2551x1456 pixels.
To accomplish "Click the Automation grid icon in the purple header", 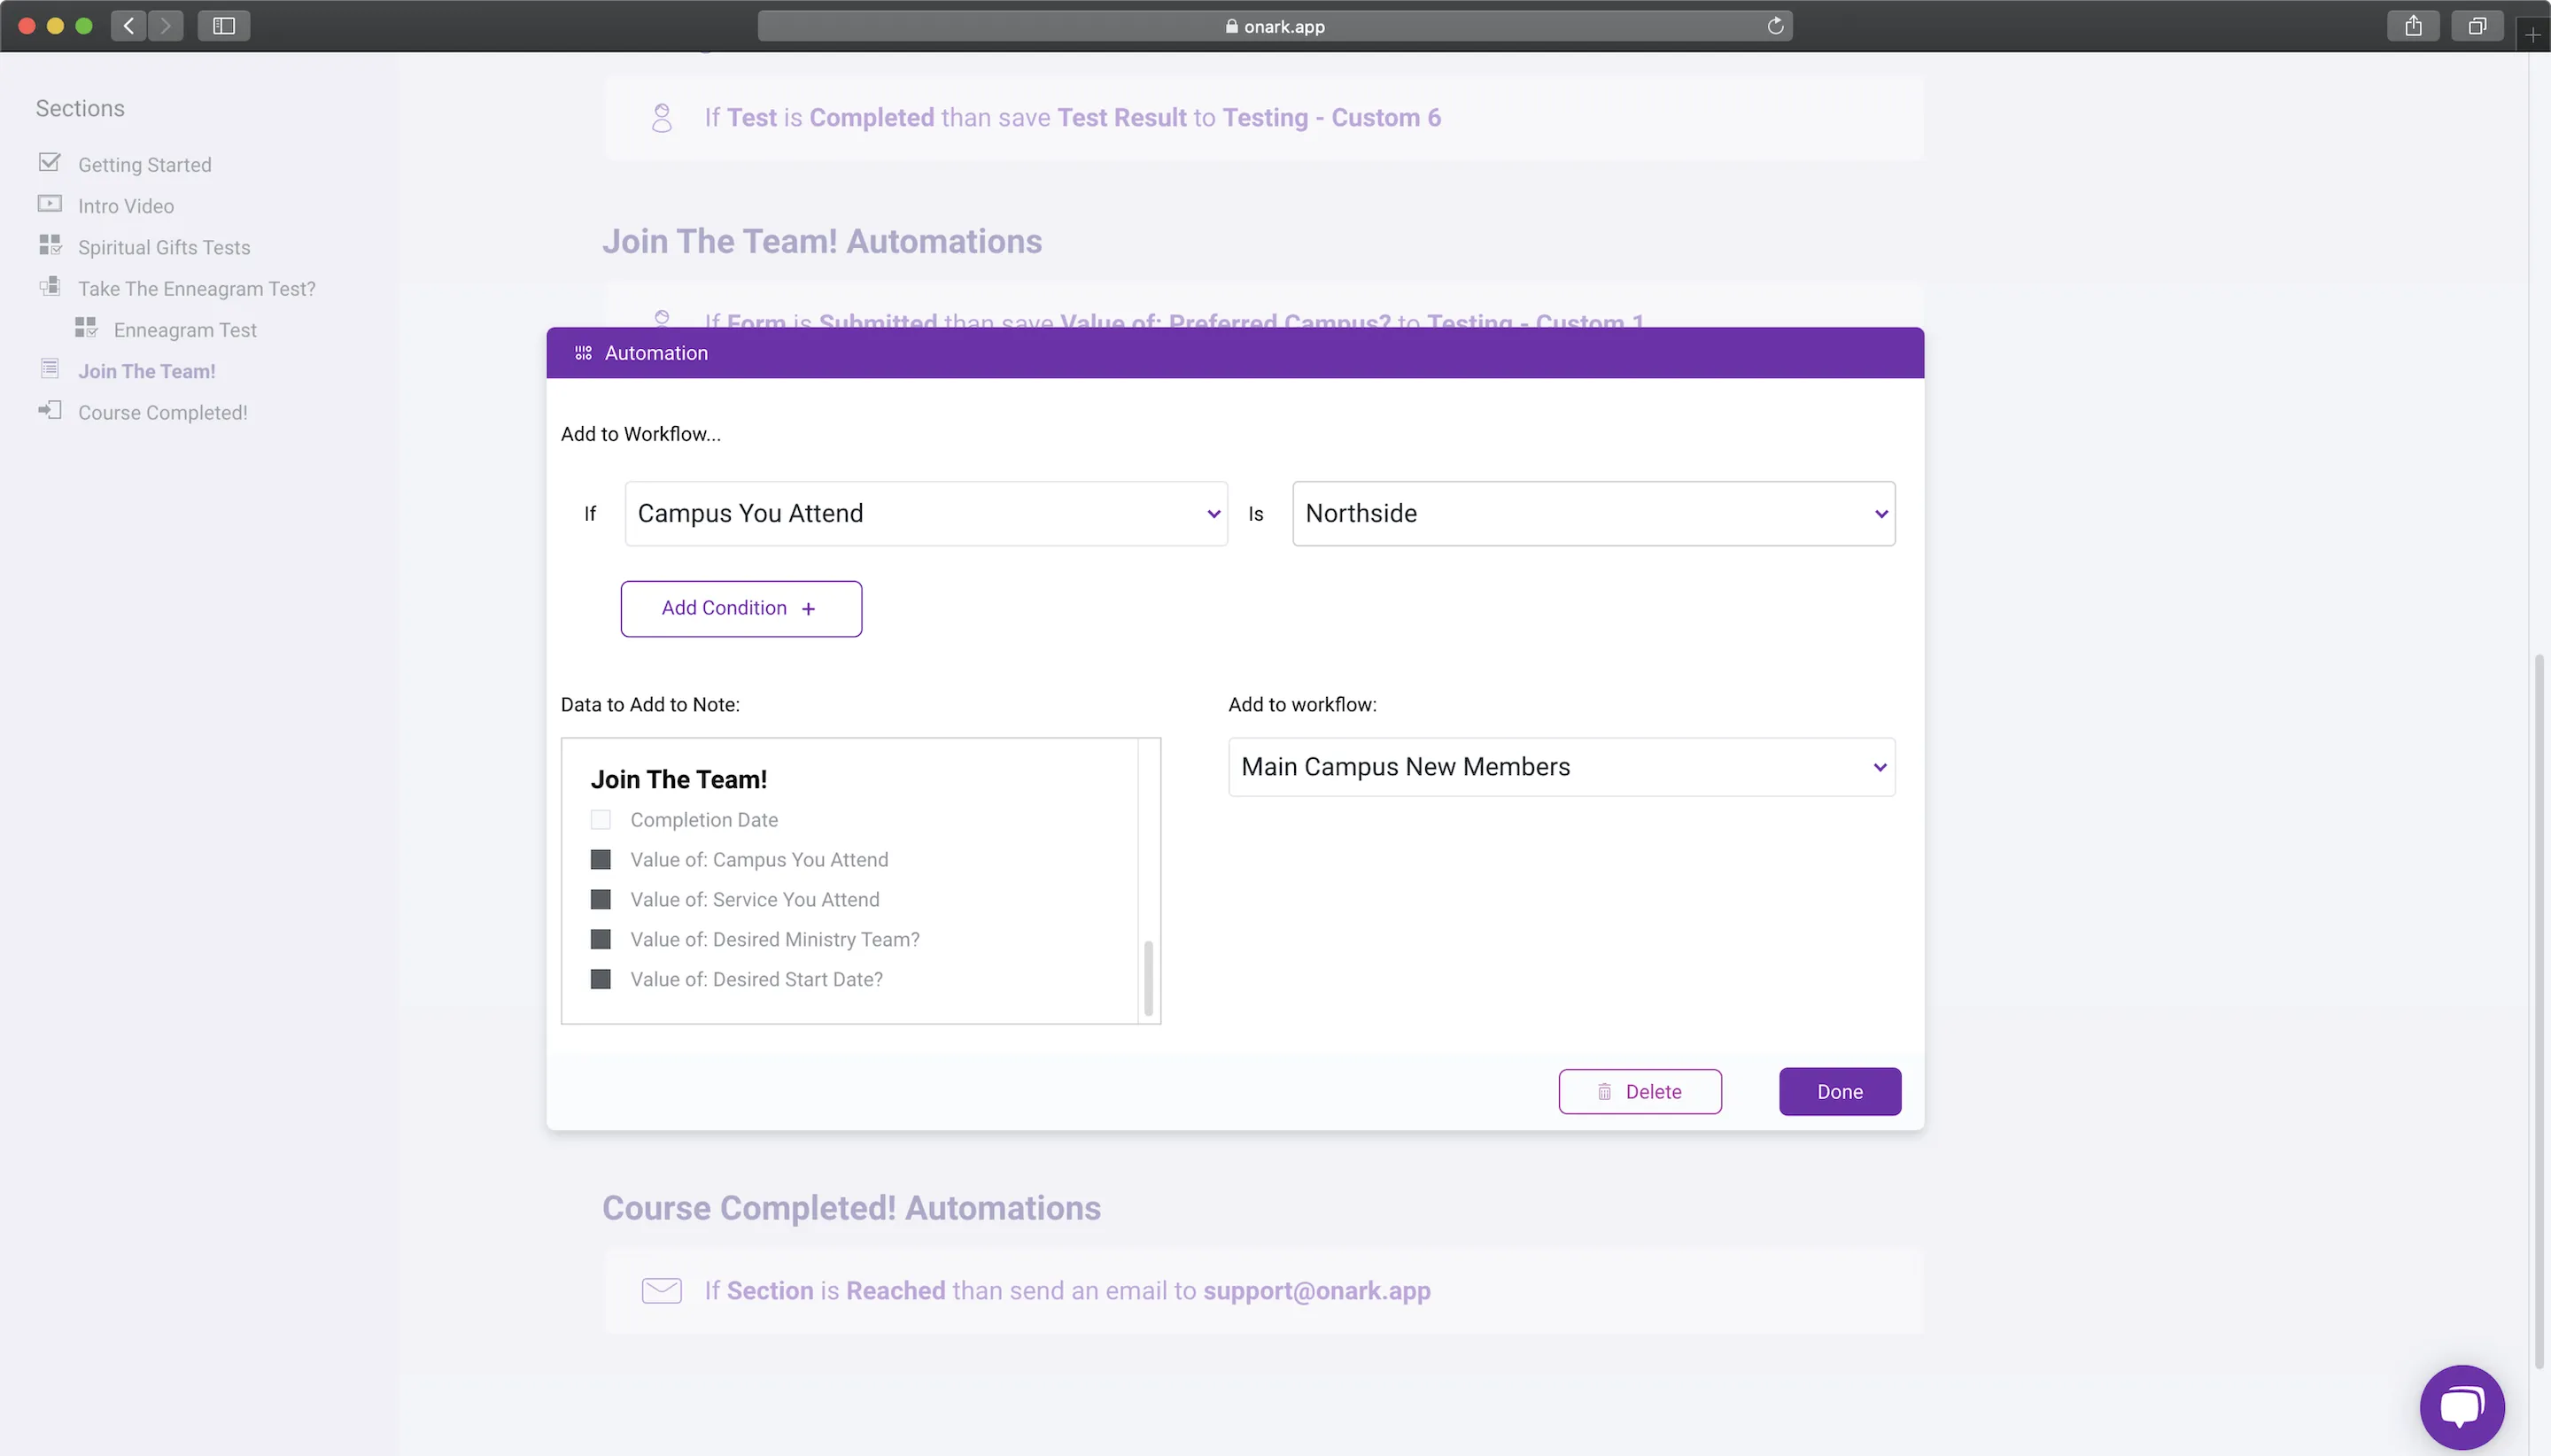I will tap(582, 352).
